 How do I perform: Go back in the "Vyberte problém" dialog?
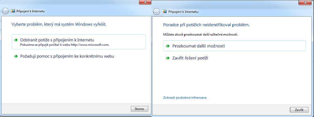(x=6, y=11)
